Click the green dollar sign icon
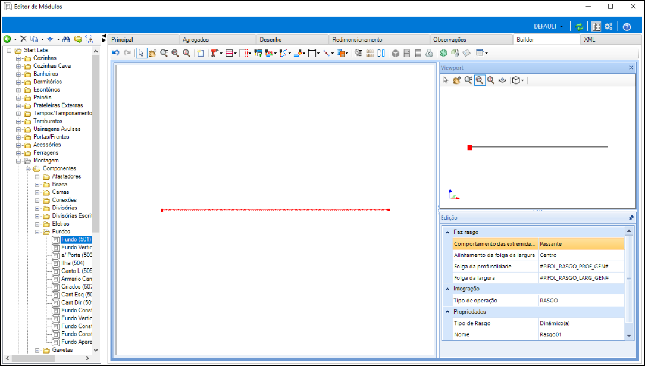645x366 pixels. click(443, 53)
